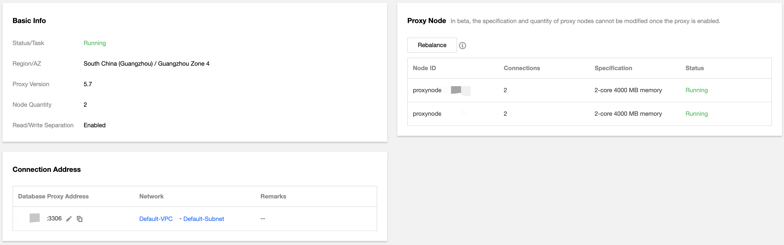Click the info icon beside Rebalance
This screenshot has height=245, width=784.
pos(462,46)
